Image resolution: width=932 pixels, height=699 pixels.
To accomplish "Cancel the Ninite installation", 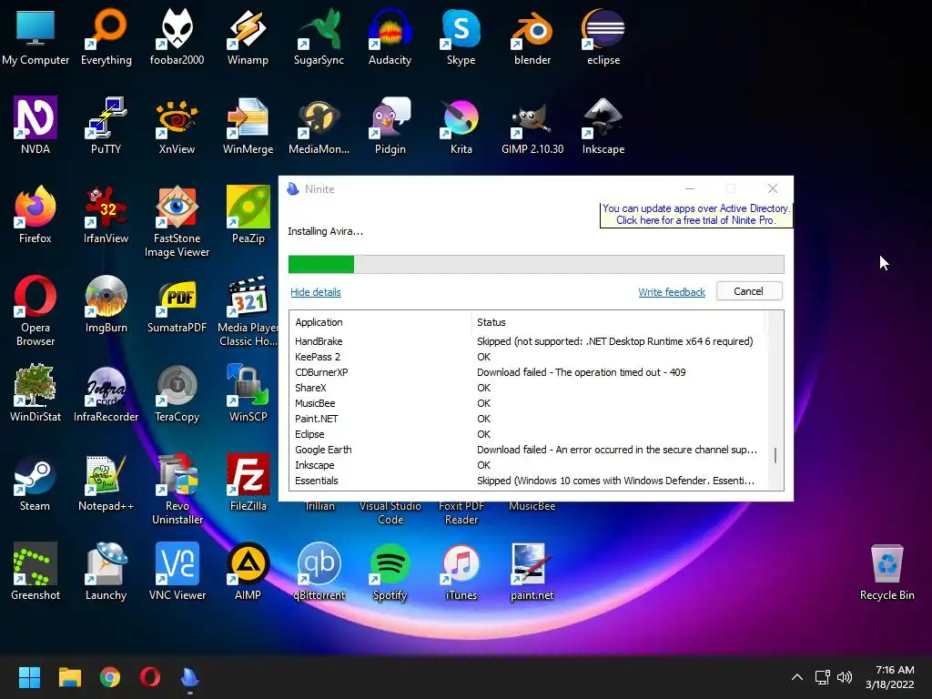I will tap(749, 291).
